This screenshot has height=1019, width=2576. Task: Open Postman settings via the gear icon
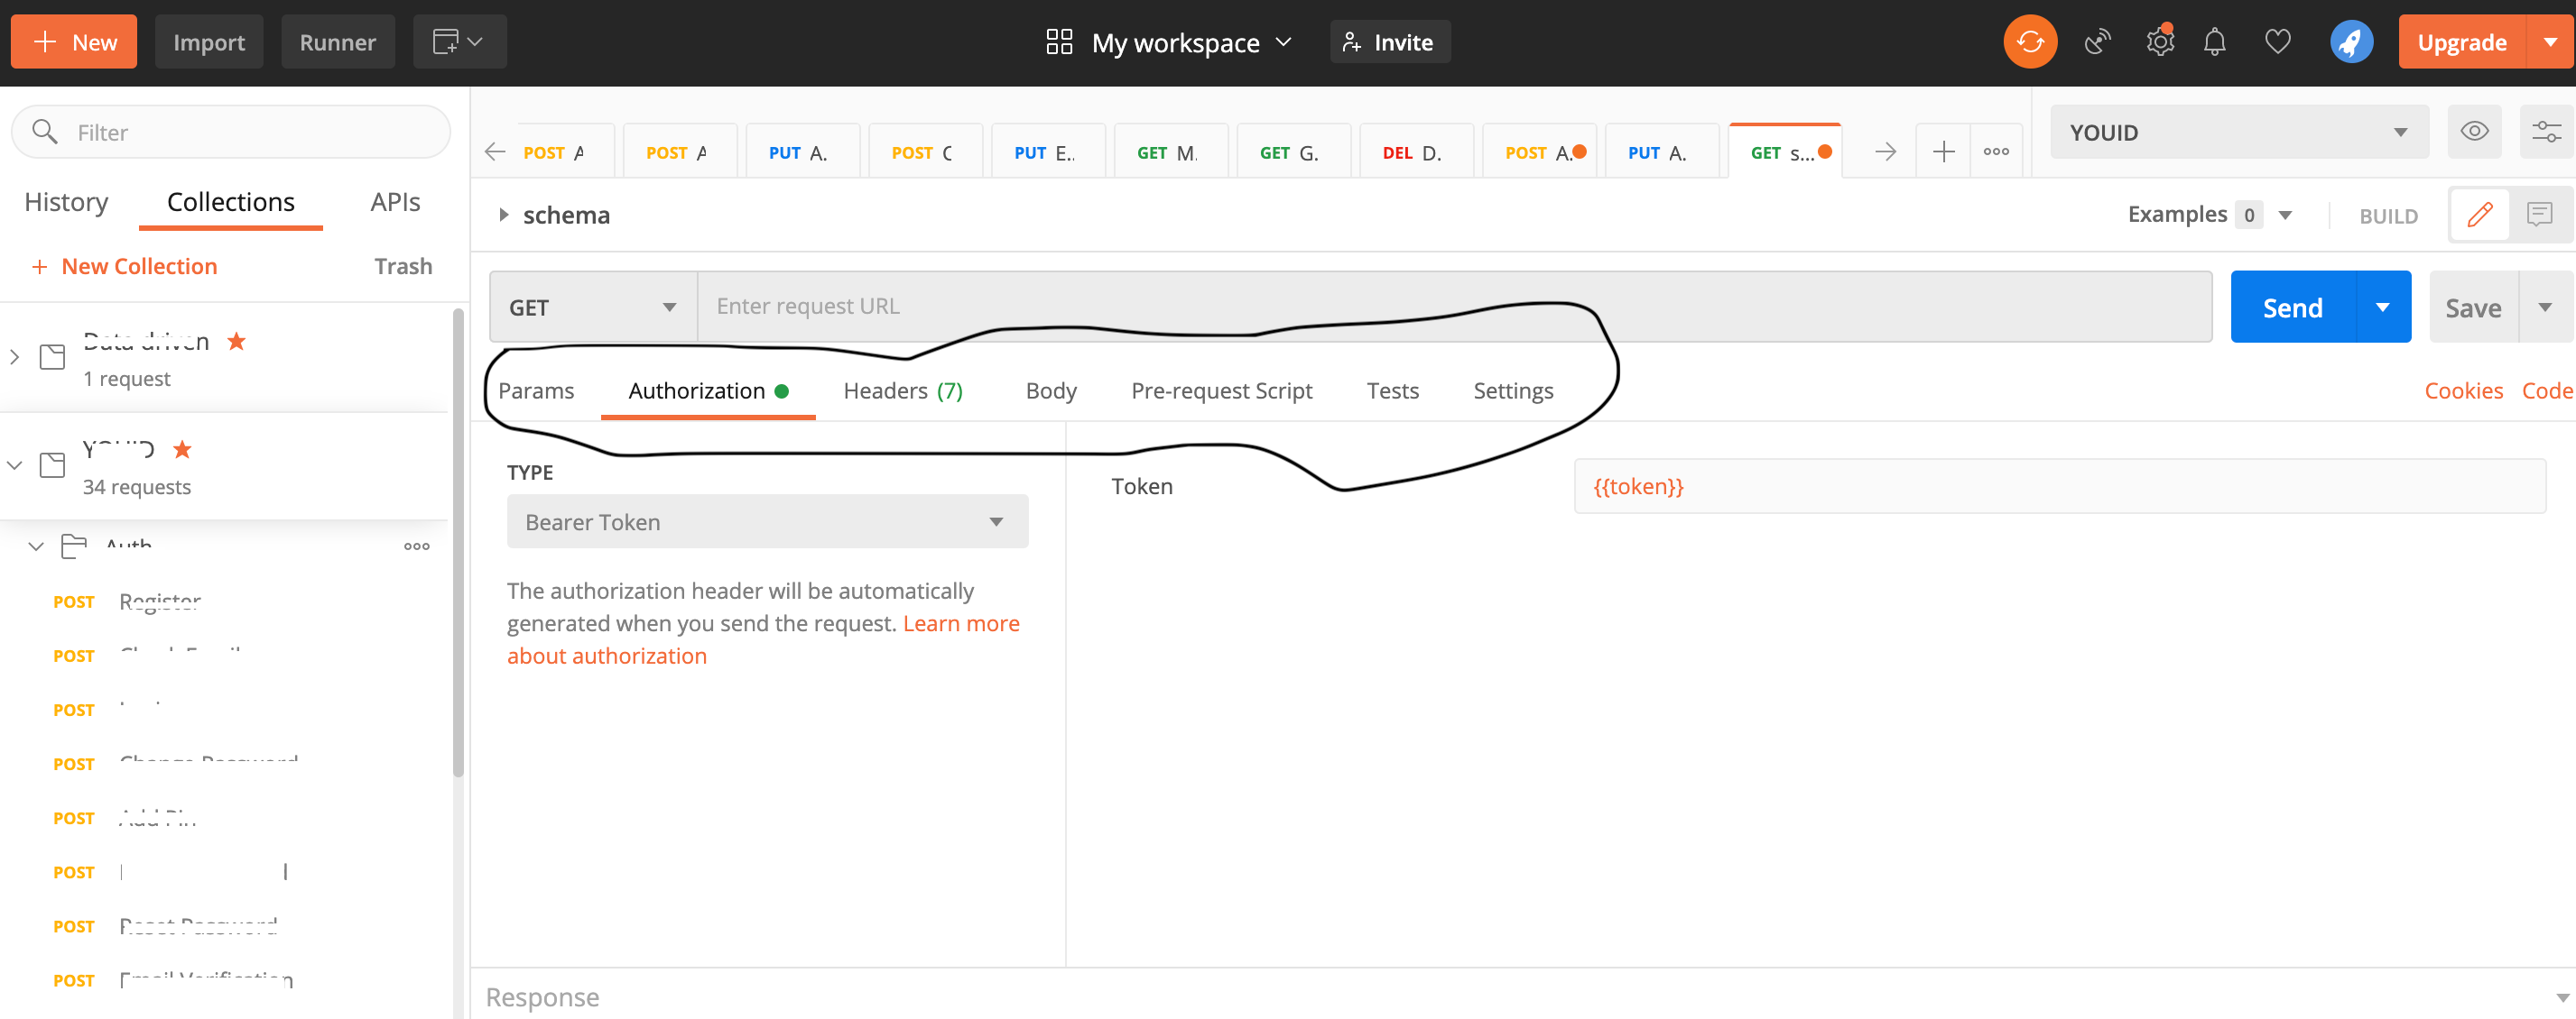click(2159, 41)
